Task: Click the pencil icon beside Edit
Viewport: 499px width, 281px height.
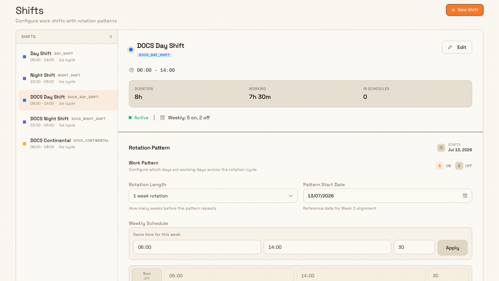Action: coord(450,47)
